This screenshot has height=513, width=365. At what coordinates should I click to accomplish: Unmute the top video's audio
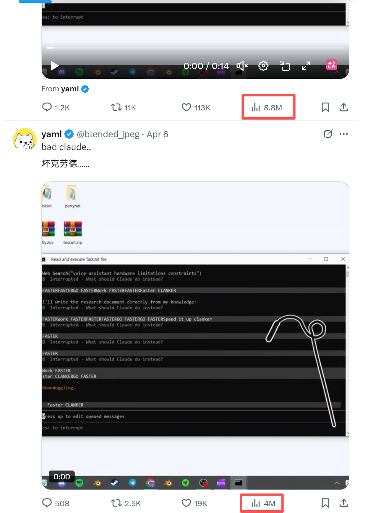tap(242, 66)
